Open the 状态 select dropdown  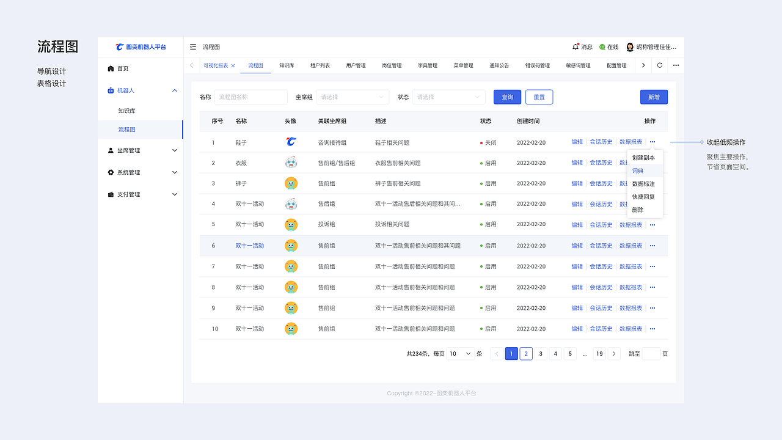pos(448,97)
